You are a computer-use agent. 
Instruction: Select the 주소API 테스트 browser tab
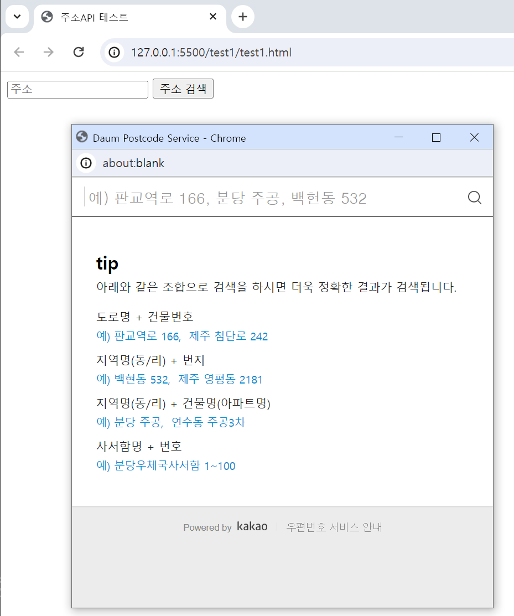click(x=129, y=17)
